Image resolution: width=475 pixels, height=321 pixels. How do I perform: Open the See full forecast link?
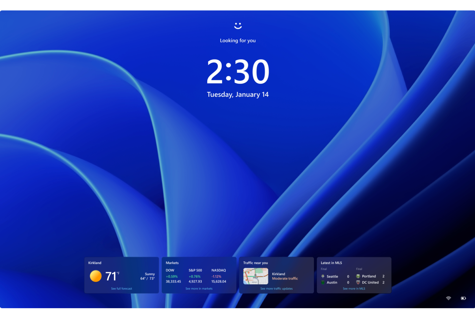121,289
